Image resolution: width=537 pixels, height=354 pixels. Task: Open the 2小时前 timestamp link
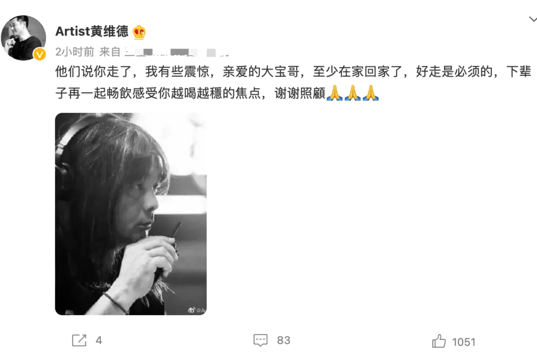coord(74,52)
